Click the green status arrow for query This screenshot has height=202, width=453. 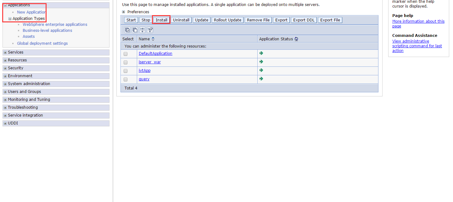[x=261, y=79]
